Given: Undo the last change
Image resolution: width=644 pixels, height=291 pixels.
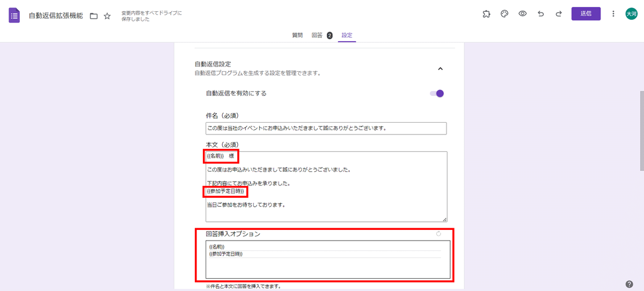Looking at the screenshot, I should pos(540,14).
